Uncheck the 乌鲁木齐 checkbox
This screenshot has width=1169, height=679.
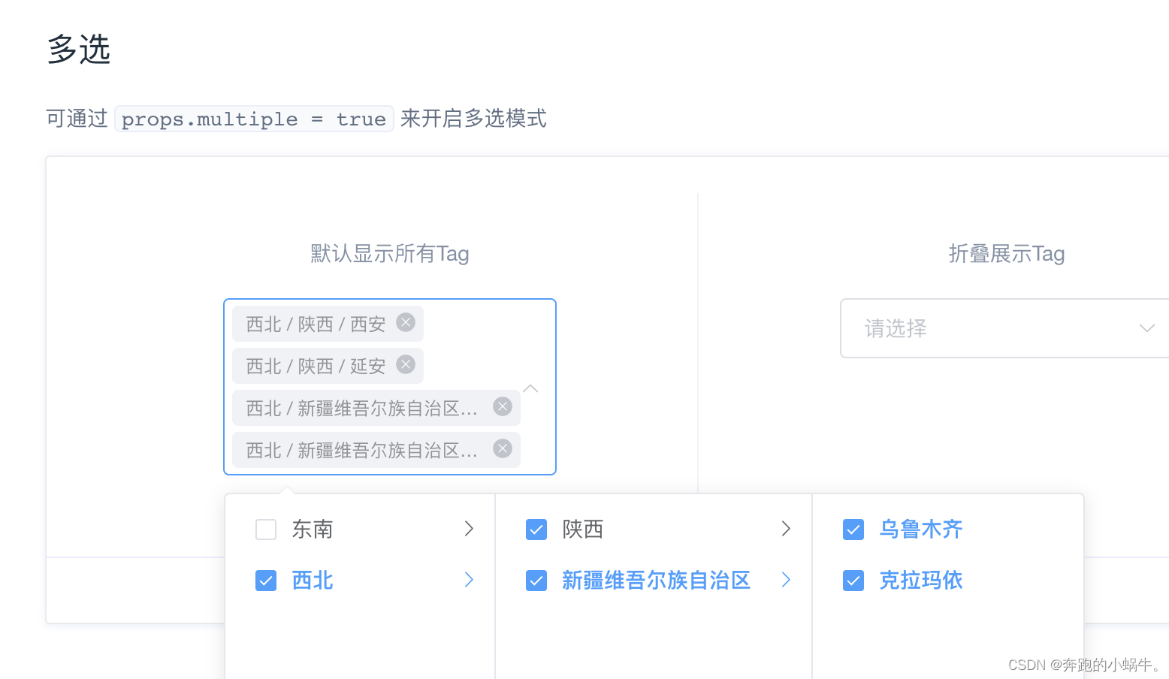(853, 530)
